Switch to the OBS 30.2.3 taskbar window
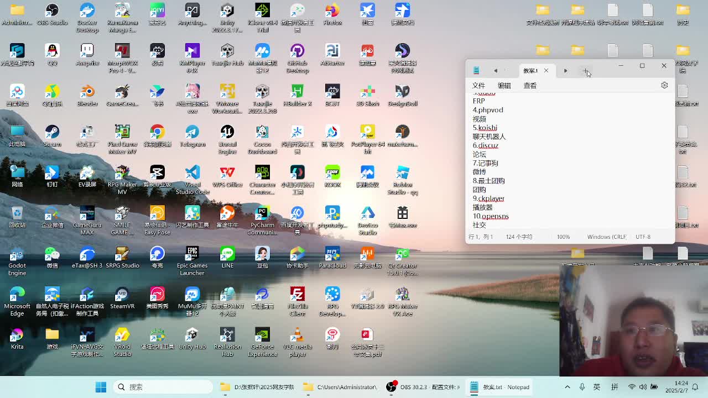Image resolution: width=708 pixels, height=398 pixels. [x=423, y=387]
